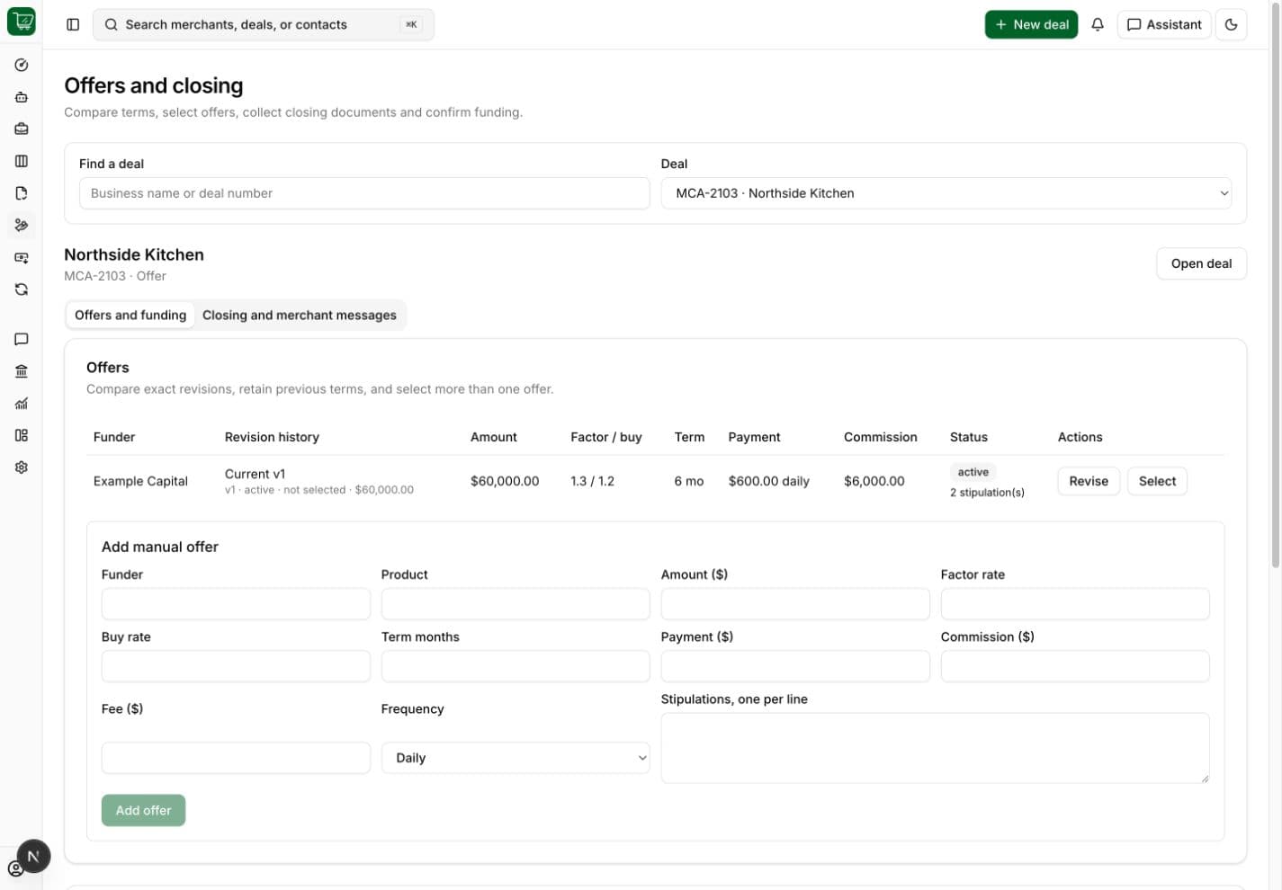Click the Factor rate input field
1282x890 pixels.
pos(1075,604)
